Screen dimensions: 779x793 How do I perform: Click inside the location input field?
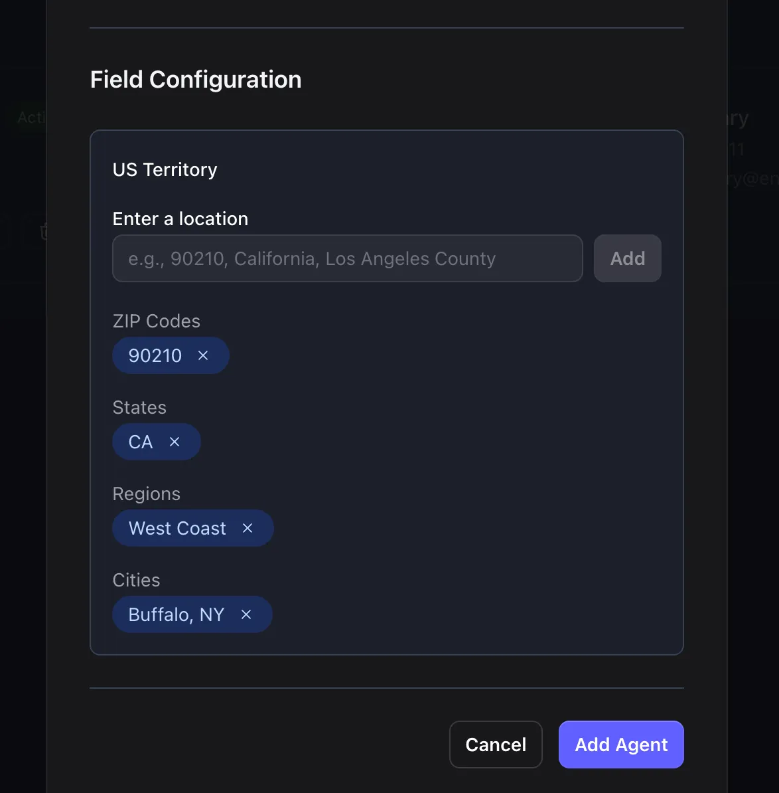coord(347,258)
